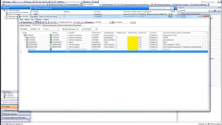Click the Артикул column header
Screen dimensions: 222x125
tap(55, 33)
